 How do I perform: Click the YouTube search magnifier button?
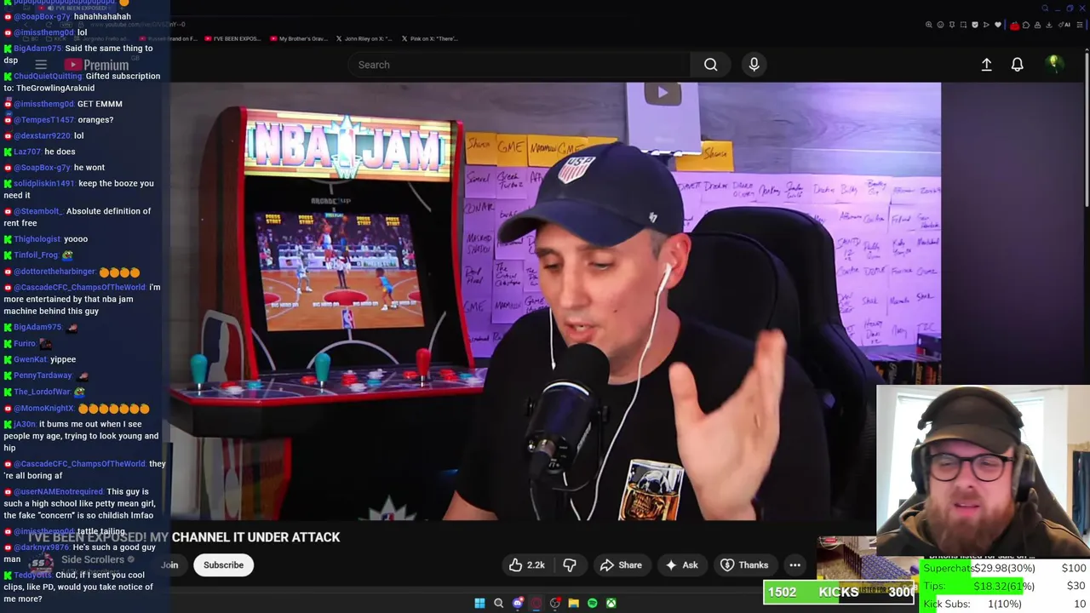710,65
